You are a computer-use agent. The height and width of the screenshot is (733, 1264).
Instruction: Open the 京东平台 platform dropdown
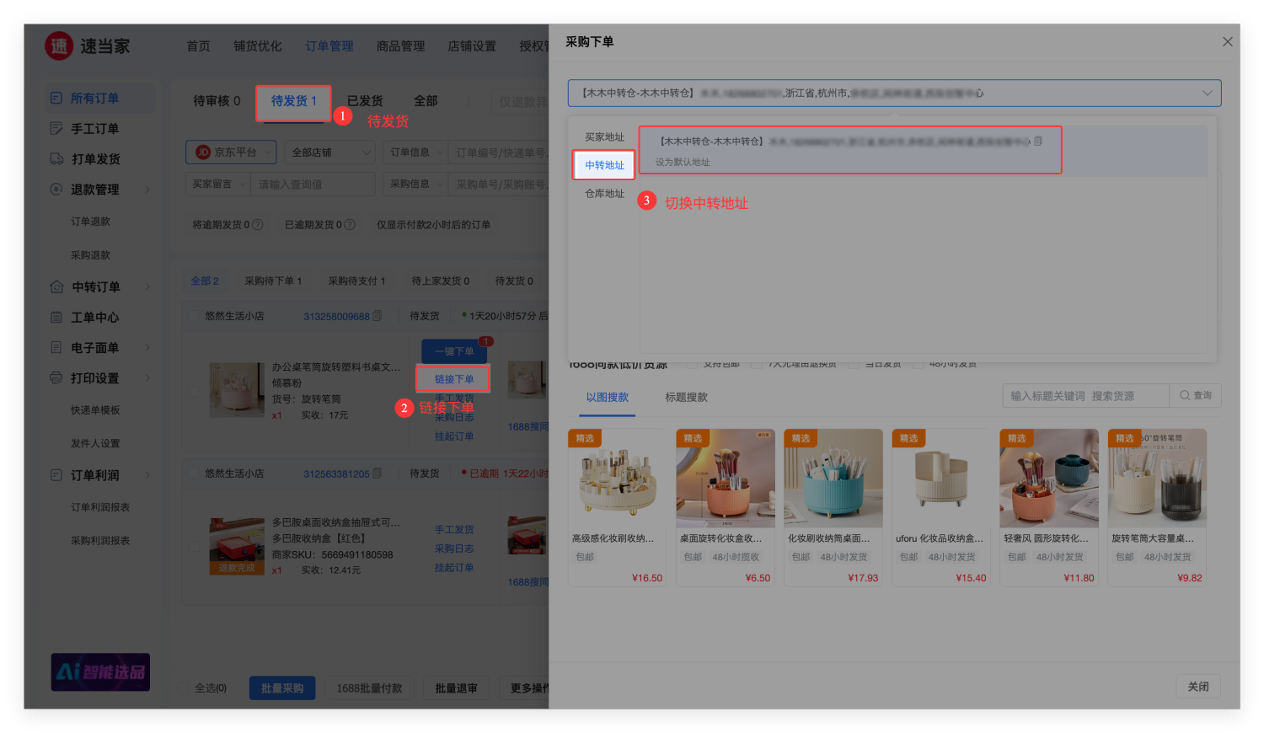tap(231, 152)
